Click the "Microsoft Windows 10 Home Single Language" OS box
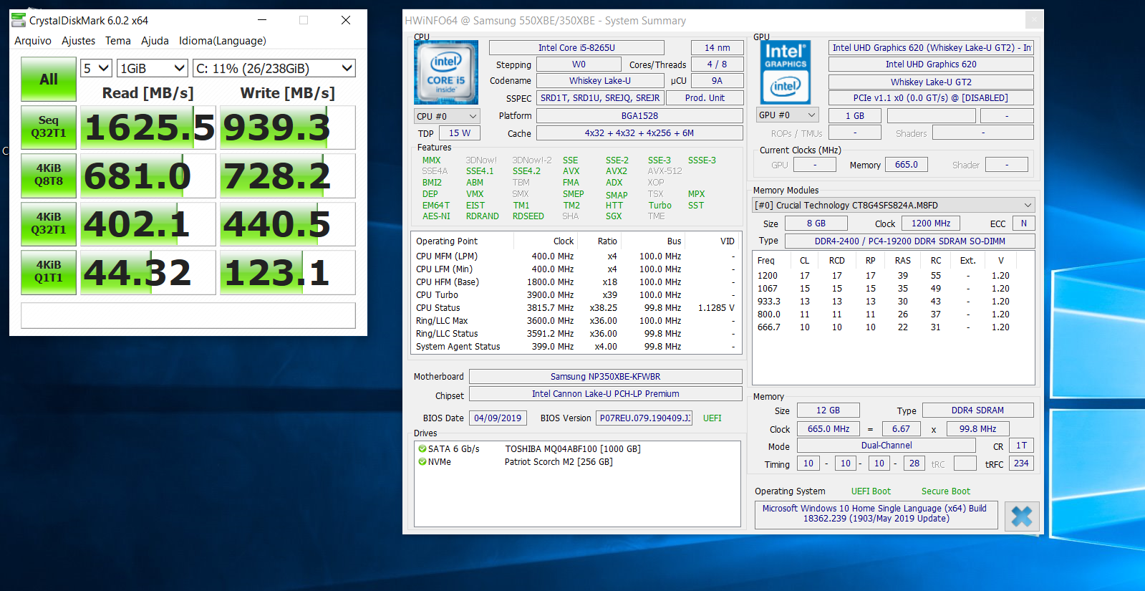The width and height of the screenshot is (1145, 591). tap(876, 514)
